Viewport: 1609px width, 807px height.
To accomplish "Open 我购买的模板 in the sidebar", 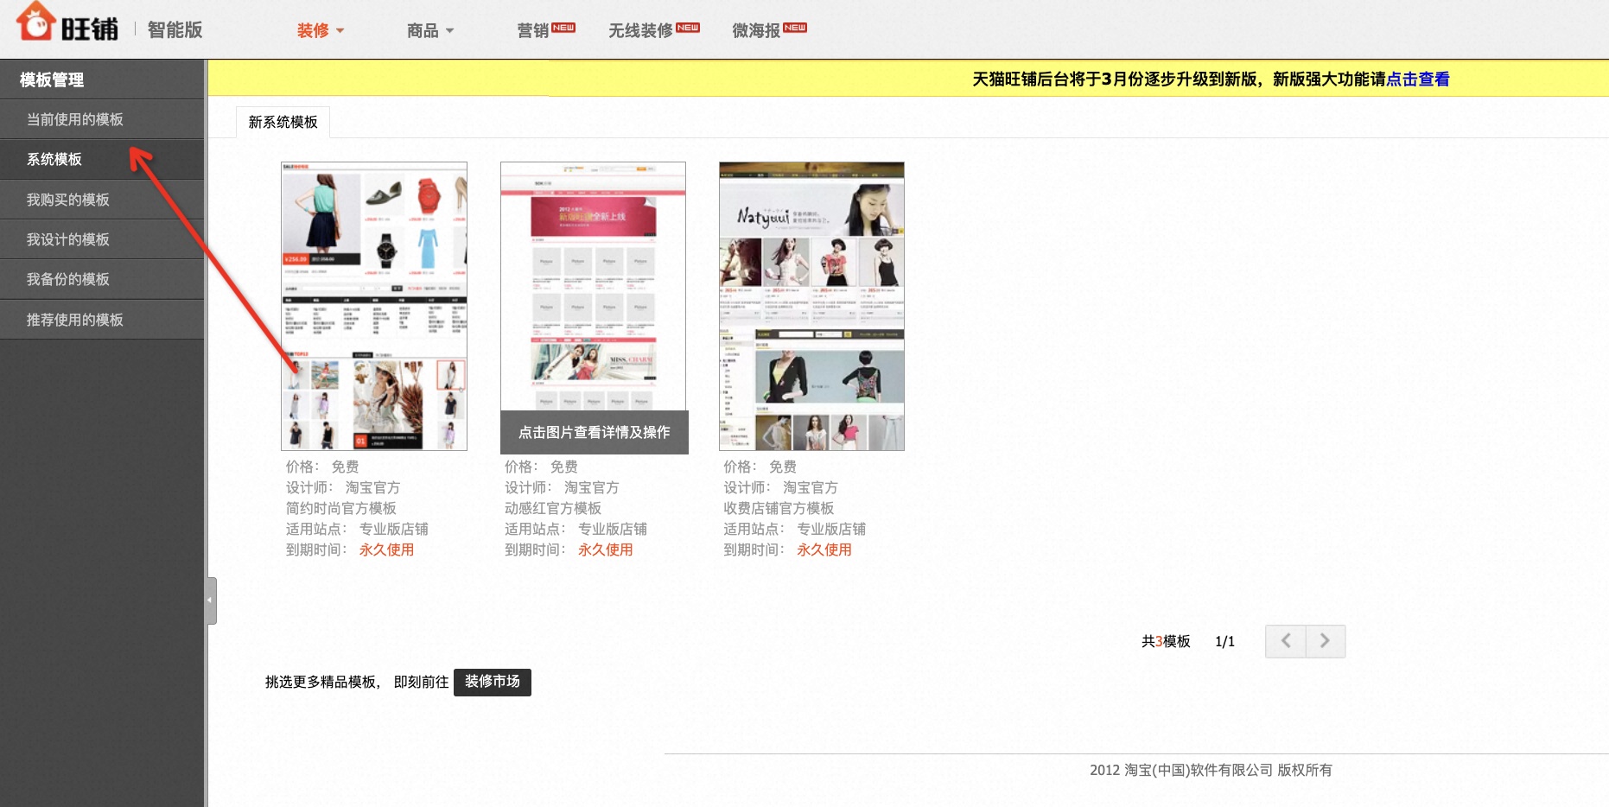I will point(102,200).
